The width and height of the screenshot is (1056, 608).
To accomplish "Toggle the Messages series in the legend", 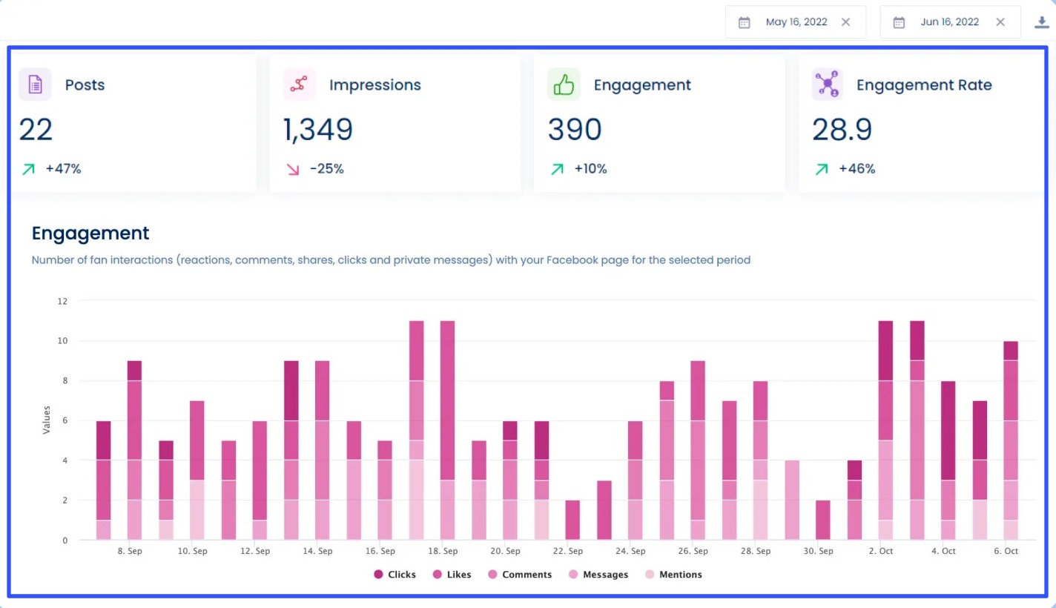I will (x=598, y=574).
